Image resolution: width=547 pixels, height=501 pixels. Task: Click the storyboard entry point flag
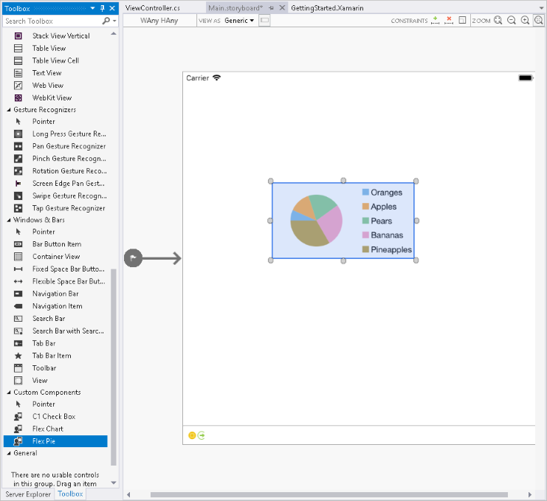pos(133,258)
